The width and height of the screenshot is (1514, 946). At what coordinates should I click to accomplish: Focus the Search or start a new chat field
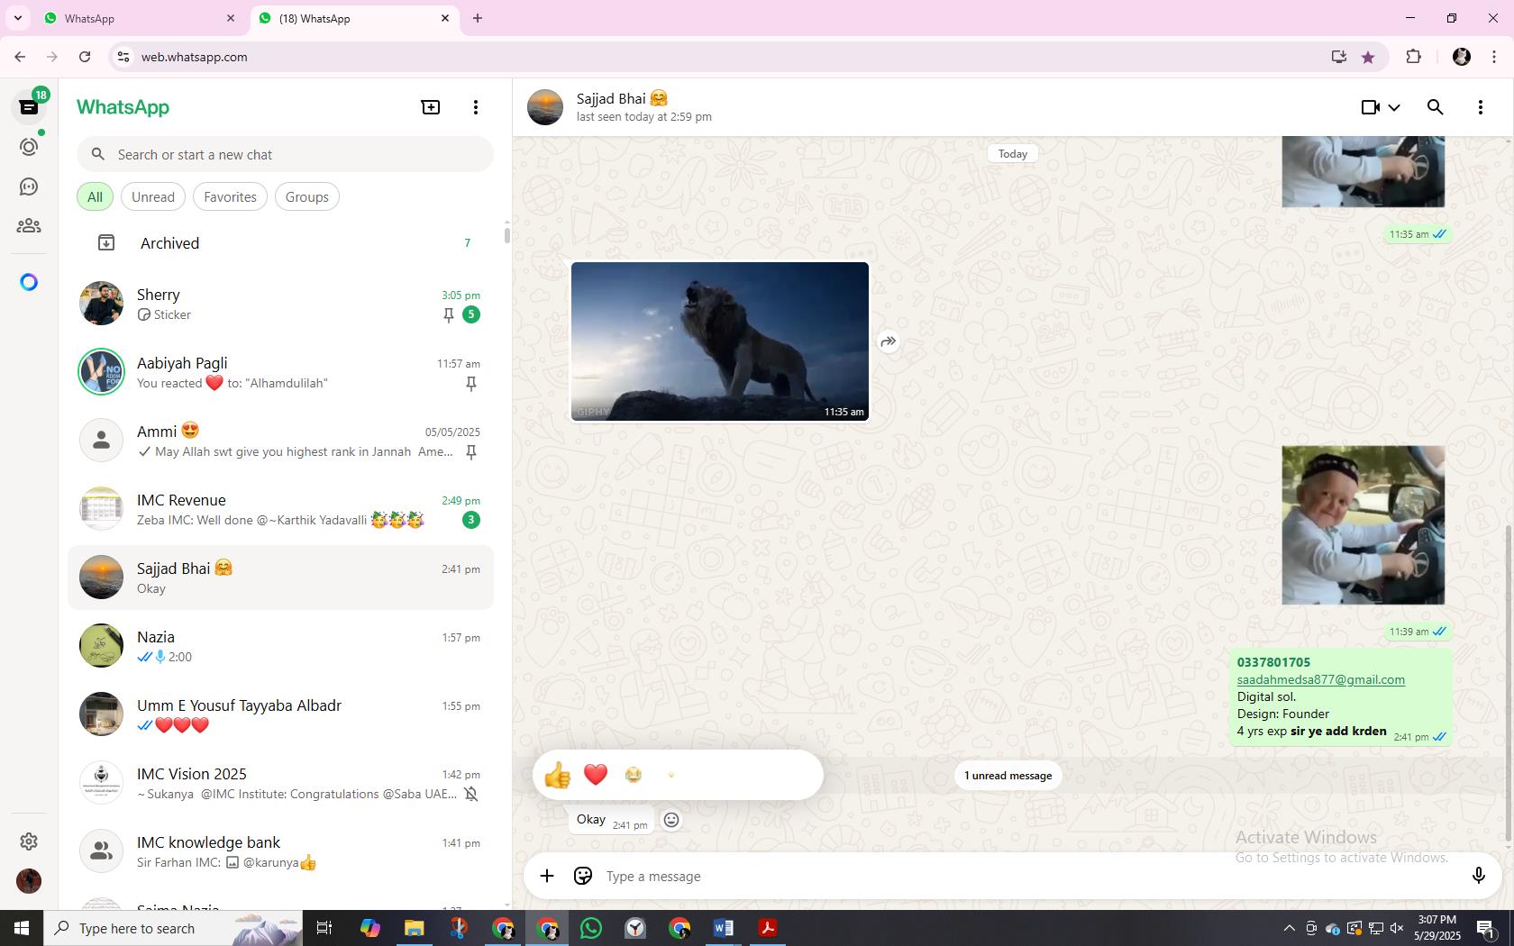pos(285,154)
